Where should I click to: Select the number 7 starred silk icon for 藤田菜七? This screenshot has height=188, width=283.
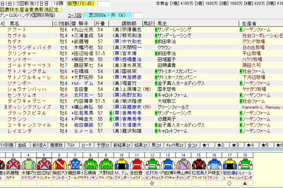75,164
